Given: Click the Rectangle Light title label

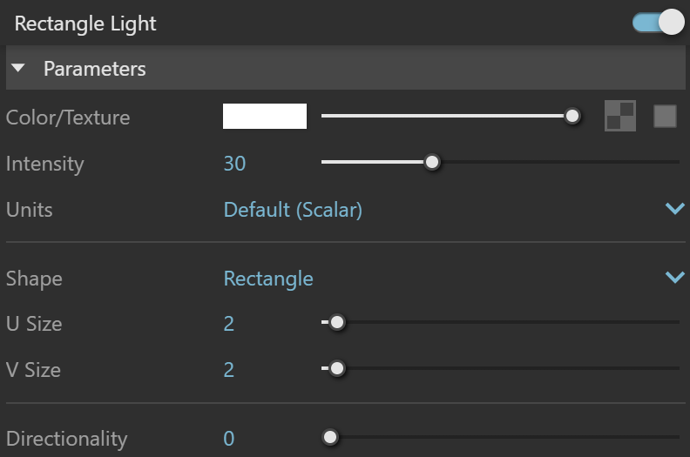Looking at the screenshot, I should click(x=85, y=24).
